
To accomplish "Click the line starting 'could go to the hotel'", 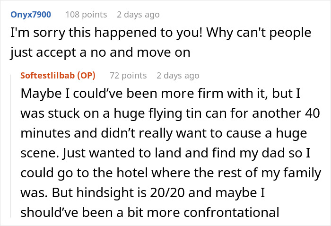I will (x=171, y=173).
